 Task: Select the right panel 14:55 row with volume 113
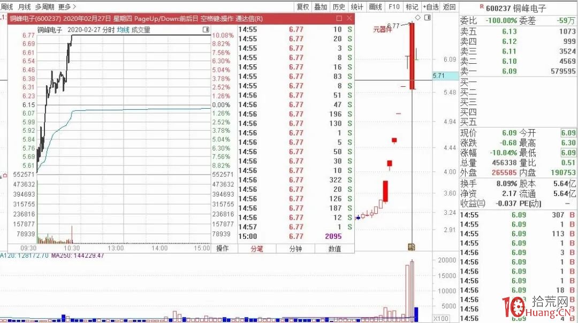click(x=518, y=234)
